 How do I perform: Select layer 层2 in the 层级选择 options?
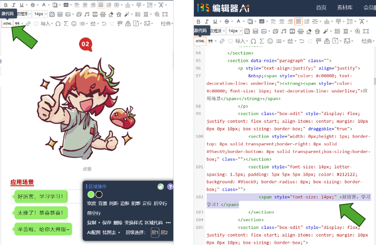(x=164, y=233)
